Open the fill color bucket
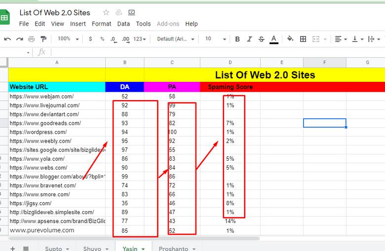 (x=290, y=39)
